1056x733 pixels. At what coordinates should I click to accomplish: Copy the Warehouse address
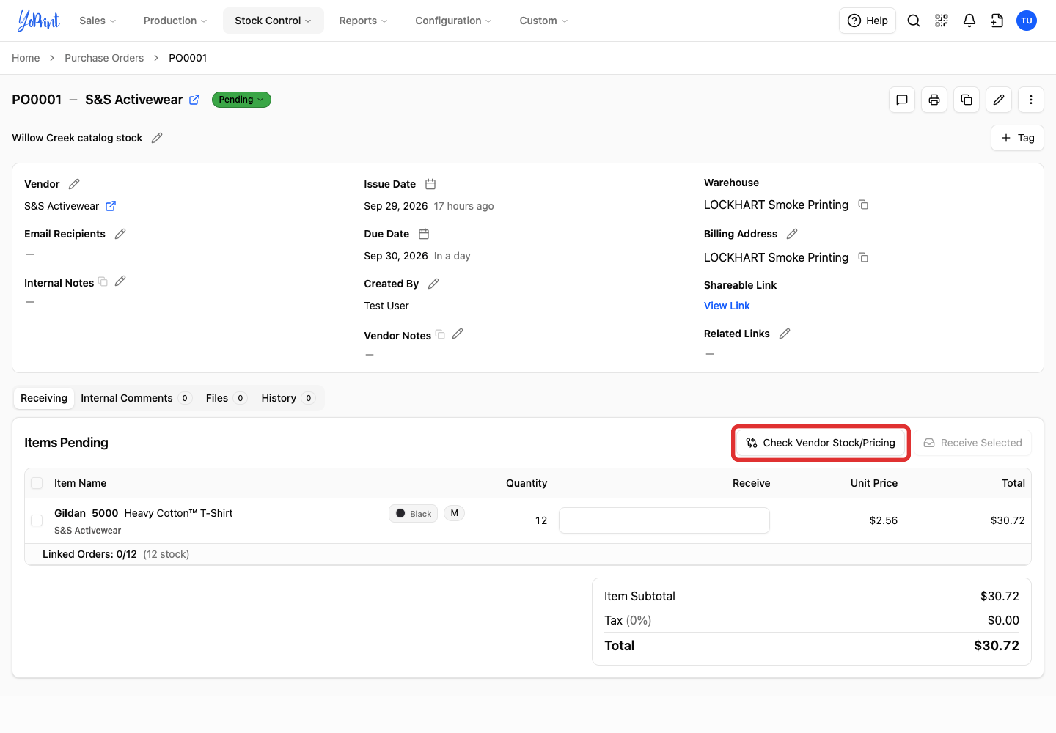pos(863,205)
